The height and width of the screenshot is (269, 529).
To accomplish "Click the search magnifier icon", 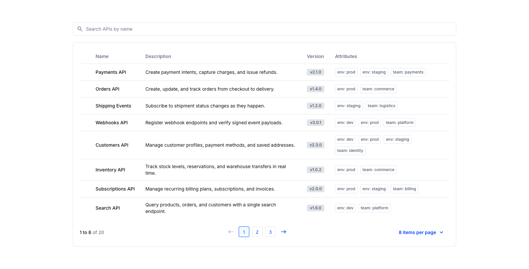I will pyautogui.click(x=80, y=29).
